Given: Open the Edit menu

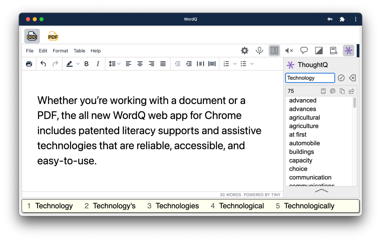Looking at the screenshot, I should click(43, 51).
